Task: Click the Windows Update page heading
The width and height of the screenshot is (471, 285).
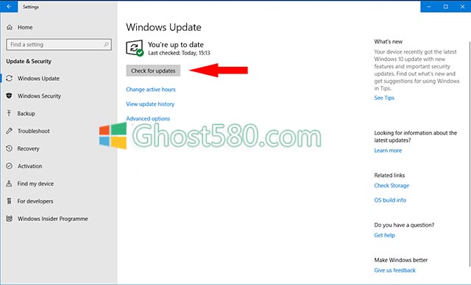Action: coord(163,27)
